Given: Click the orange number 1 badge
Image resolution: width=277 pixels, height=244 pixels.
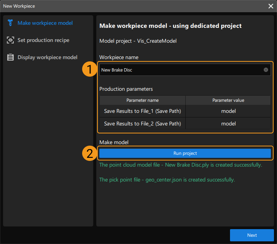Looking at the screenshot, I should pos(89,70).
